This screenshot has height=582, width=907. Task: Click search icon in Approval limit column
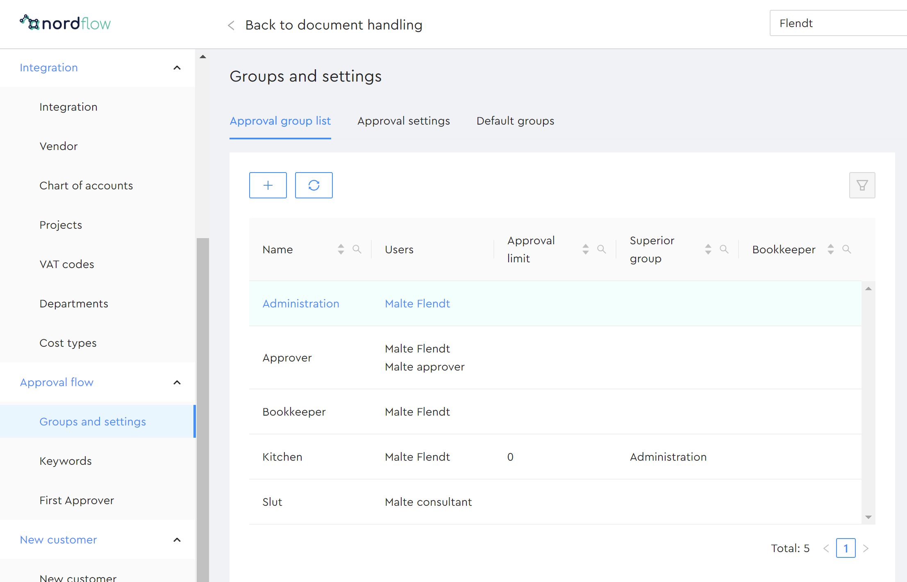(601, 249)
